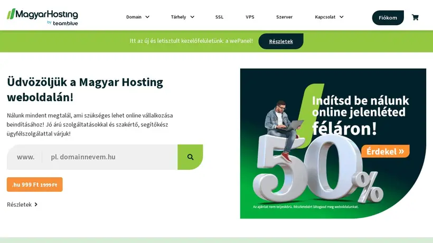Click the MagyarHosting logo
Image resolution: width=433 pixels, height=243 pixels.
point(42,17)
